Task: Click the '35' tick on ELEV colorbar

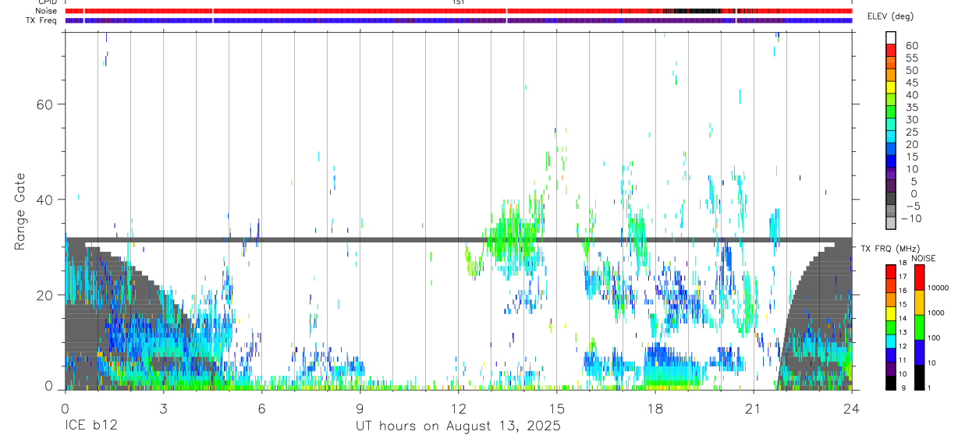Action: pyautogui.click(x=911, y=108)
